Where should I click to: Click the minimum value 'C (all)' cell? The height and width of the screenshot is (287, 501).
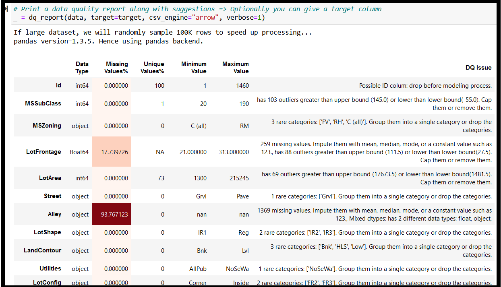point(199,126)
